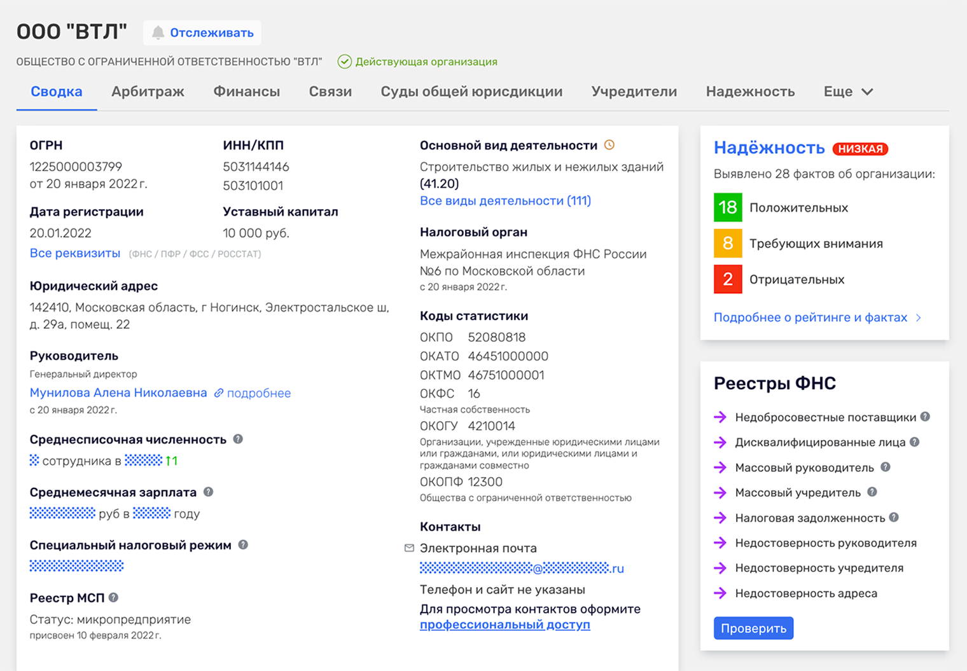Screen dimensions: 967x671
Task: Click green up-arrow employee change indicator
Action: tap(171, 460)
